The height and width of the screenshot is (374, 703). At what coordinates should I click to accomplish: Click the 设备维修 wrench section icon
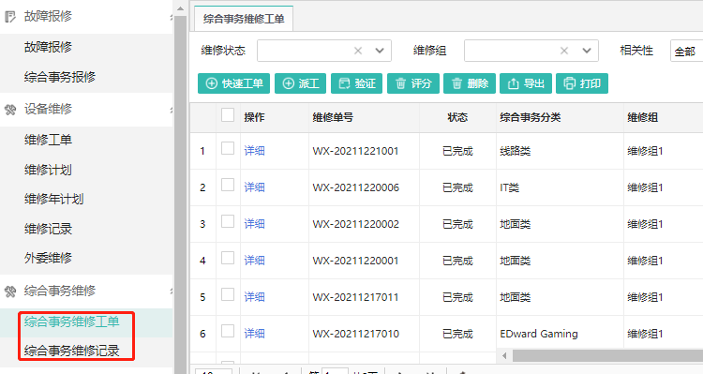pyautogui.click(x=10, y=110)
